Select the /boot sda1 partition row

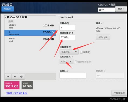(x=30, y=26)
